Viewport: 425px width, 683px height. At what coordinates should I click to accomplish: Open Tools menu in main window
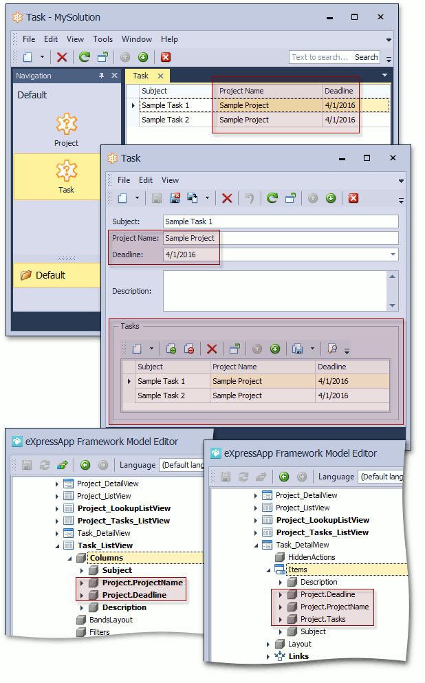[x=102, y=39]
